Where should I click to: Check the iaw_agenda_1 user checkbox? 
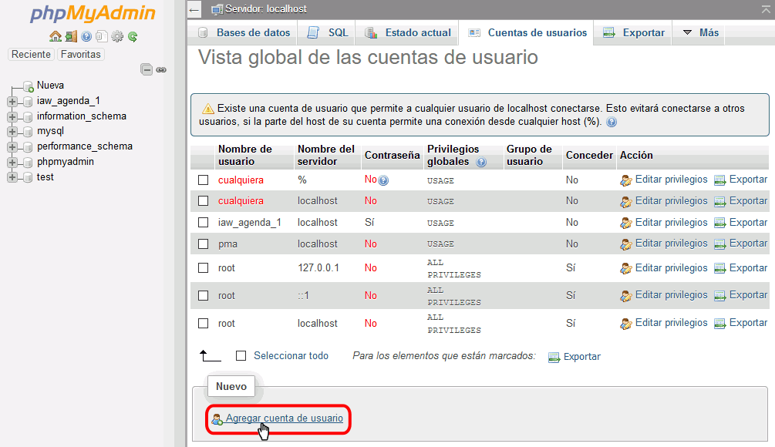point(203,222)
